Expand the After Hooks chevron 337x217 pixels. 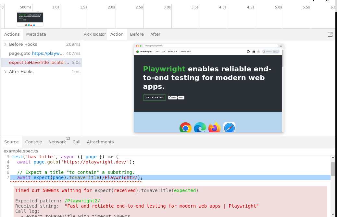[6, 72]
